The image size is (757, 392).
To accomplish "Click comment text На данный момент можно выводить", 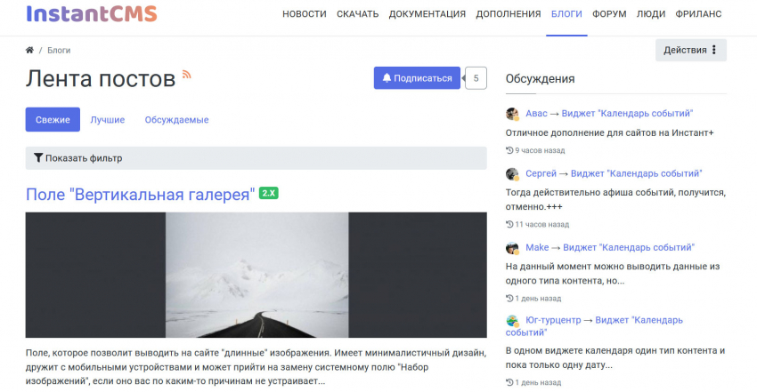I will point(613,274).
